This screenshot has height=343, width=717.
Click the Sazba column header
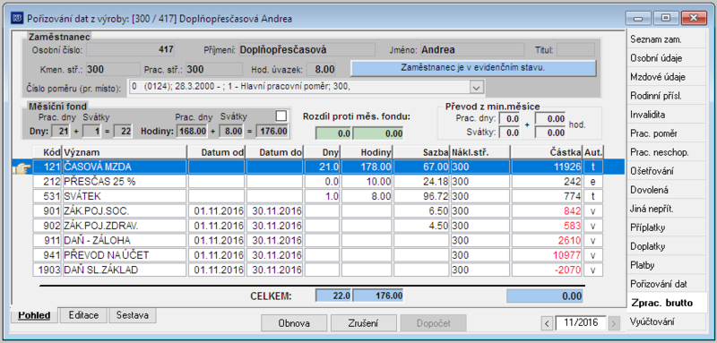pyautogui.click(x=422, y=152)
